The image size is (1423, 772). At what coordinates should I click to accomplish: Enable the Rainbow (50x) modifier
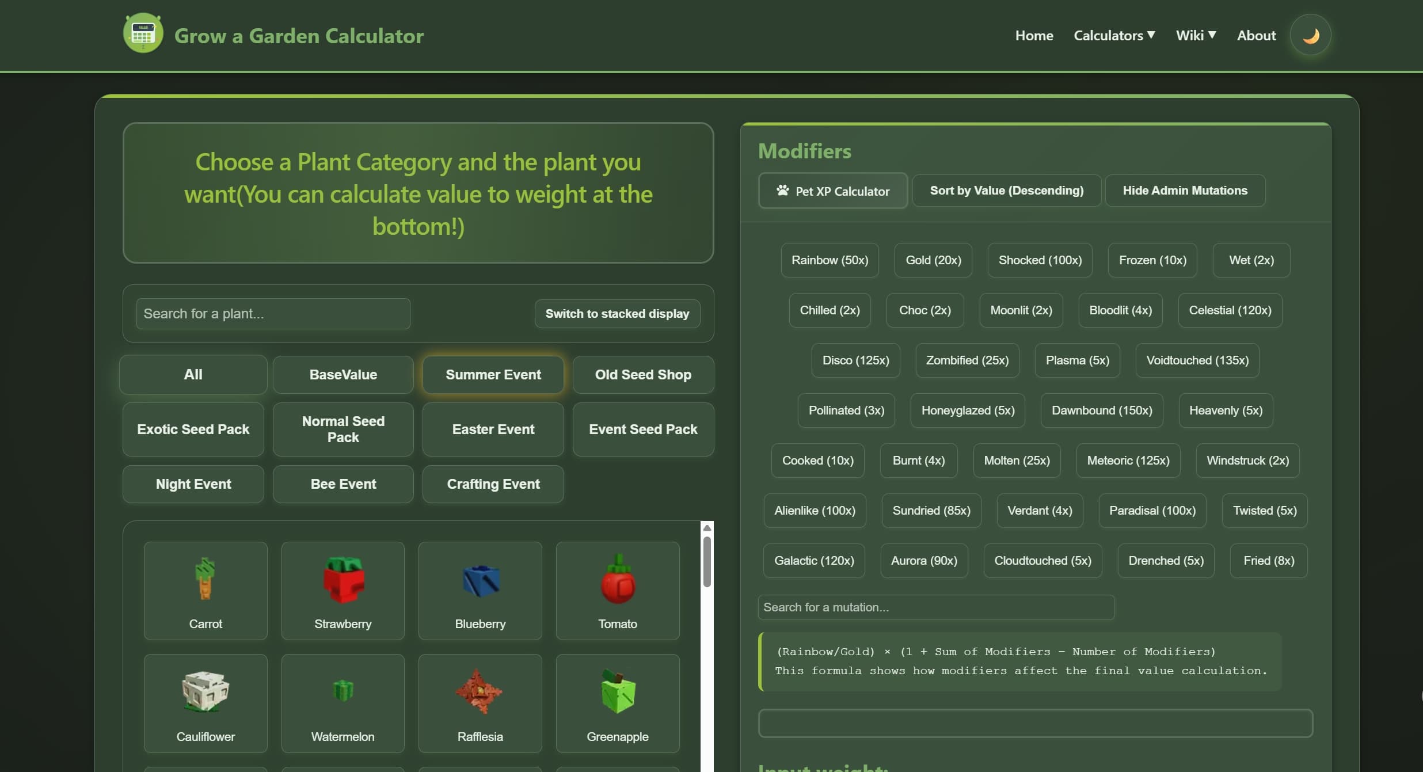(x=830, y=260)
